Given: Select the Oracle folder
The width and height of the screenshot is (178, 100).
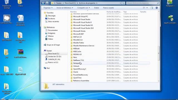Looking at the screenshot, I should 76,72.
